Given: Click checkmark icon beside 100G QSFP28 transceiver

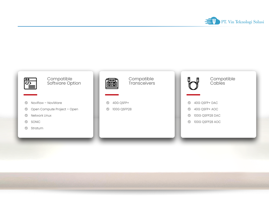Looking at the screenshot, I should click(x=108, y=109).
